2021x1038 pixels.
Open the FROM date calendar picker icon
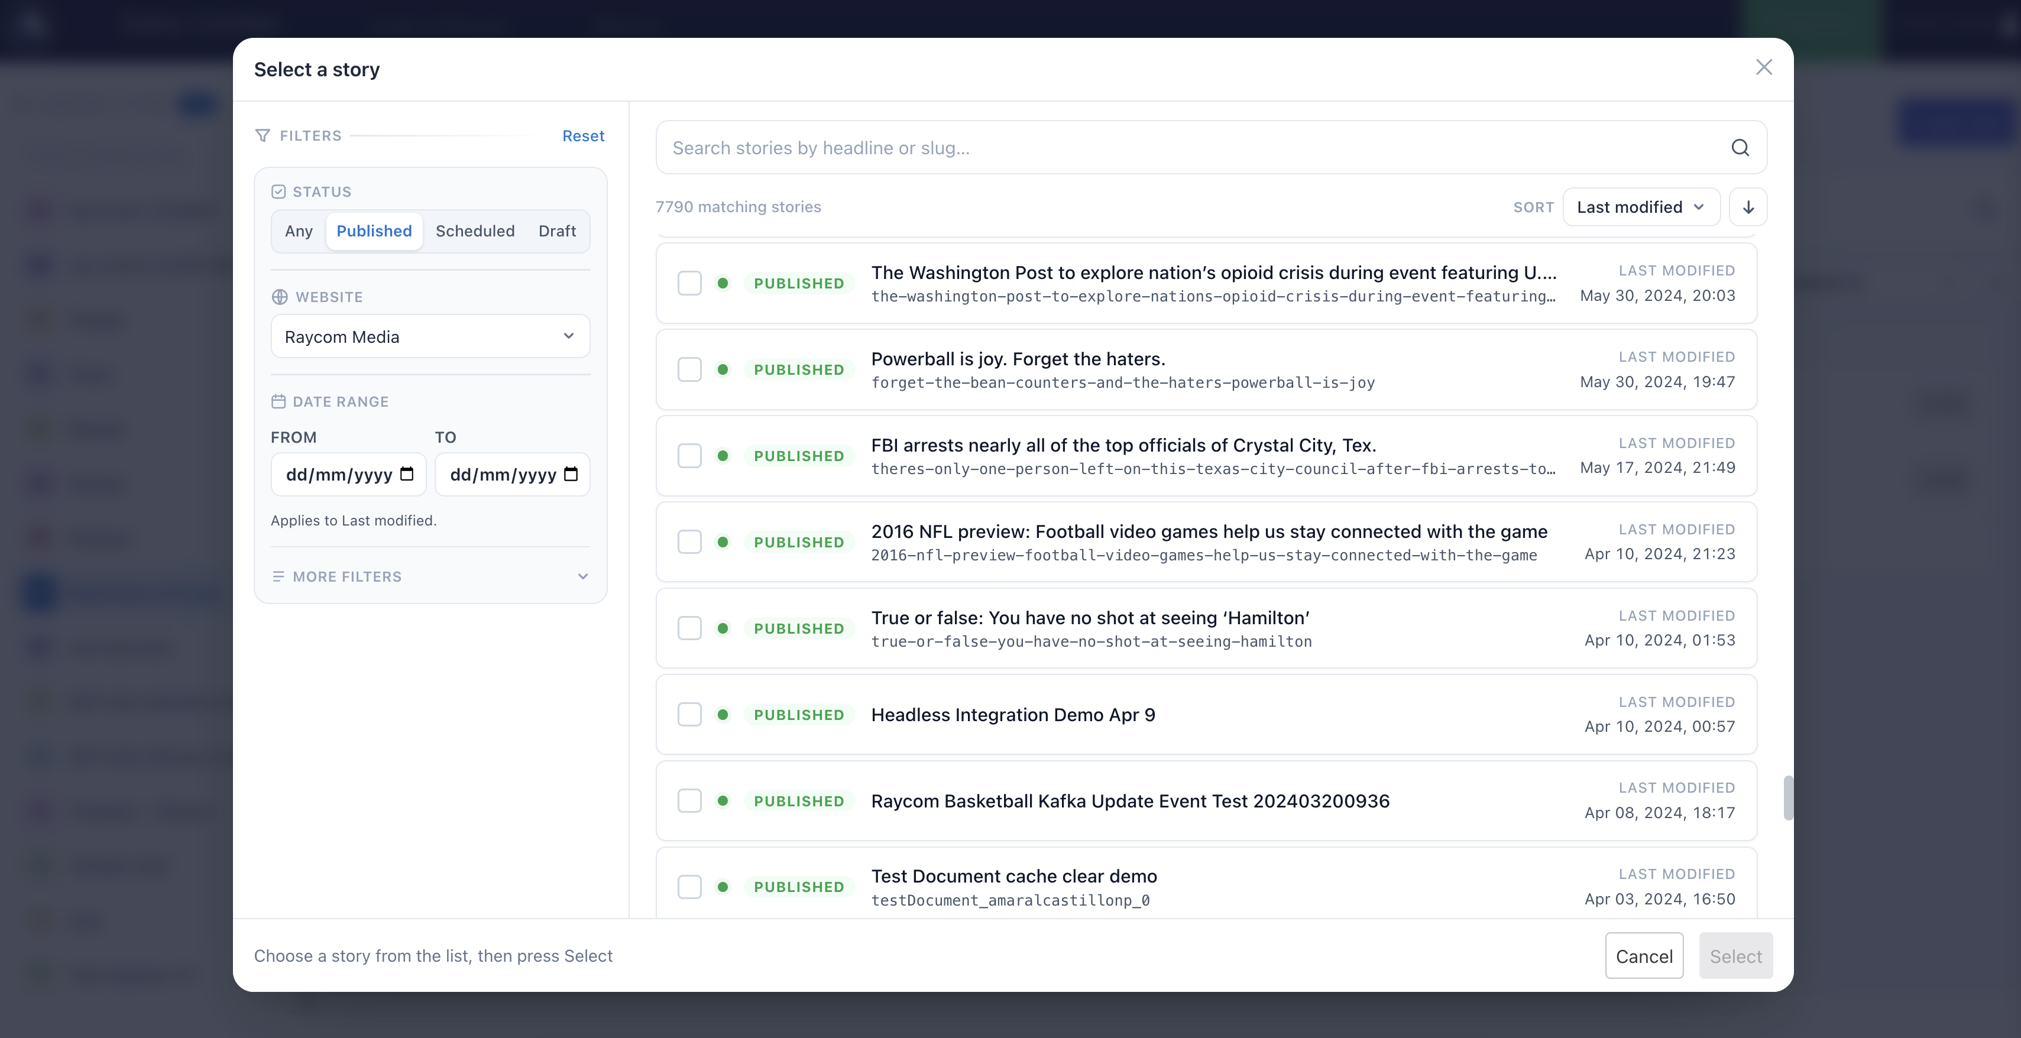pos(406,474)
